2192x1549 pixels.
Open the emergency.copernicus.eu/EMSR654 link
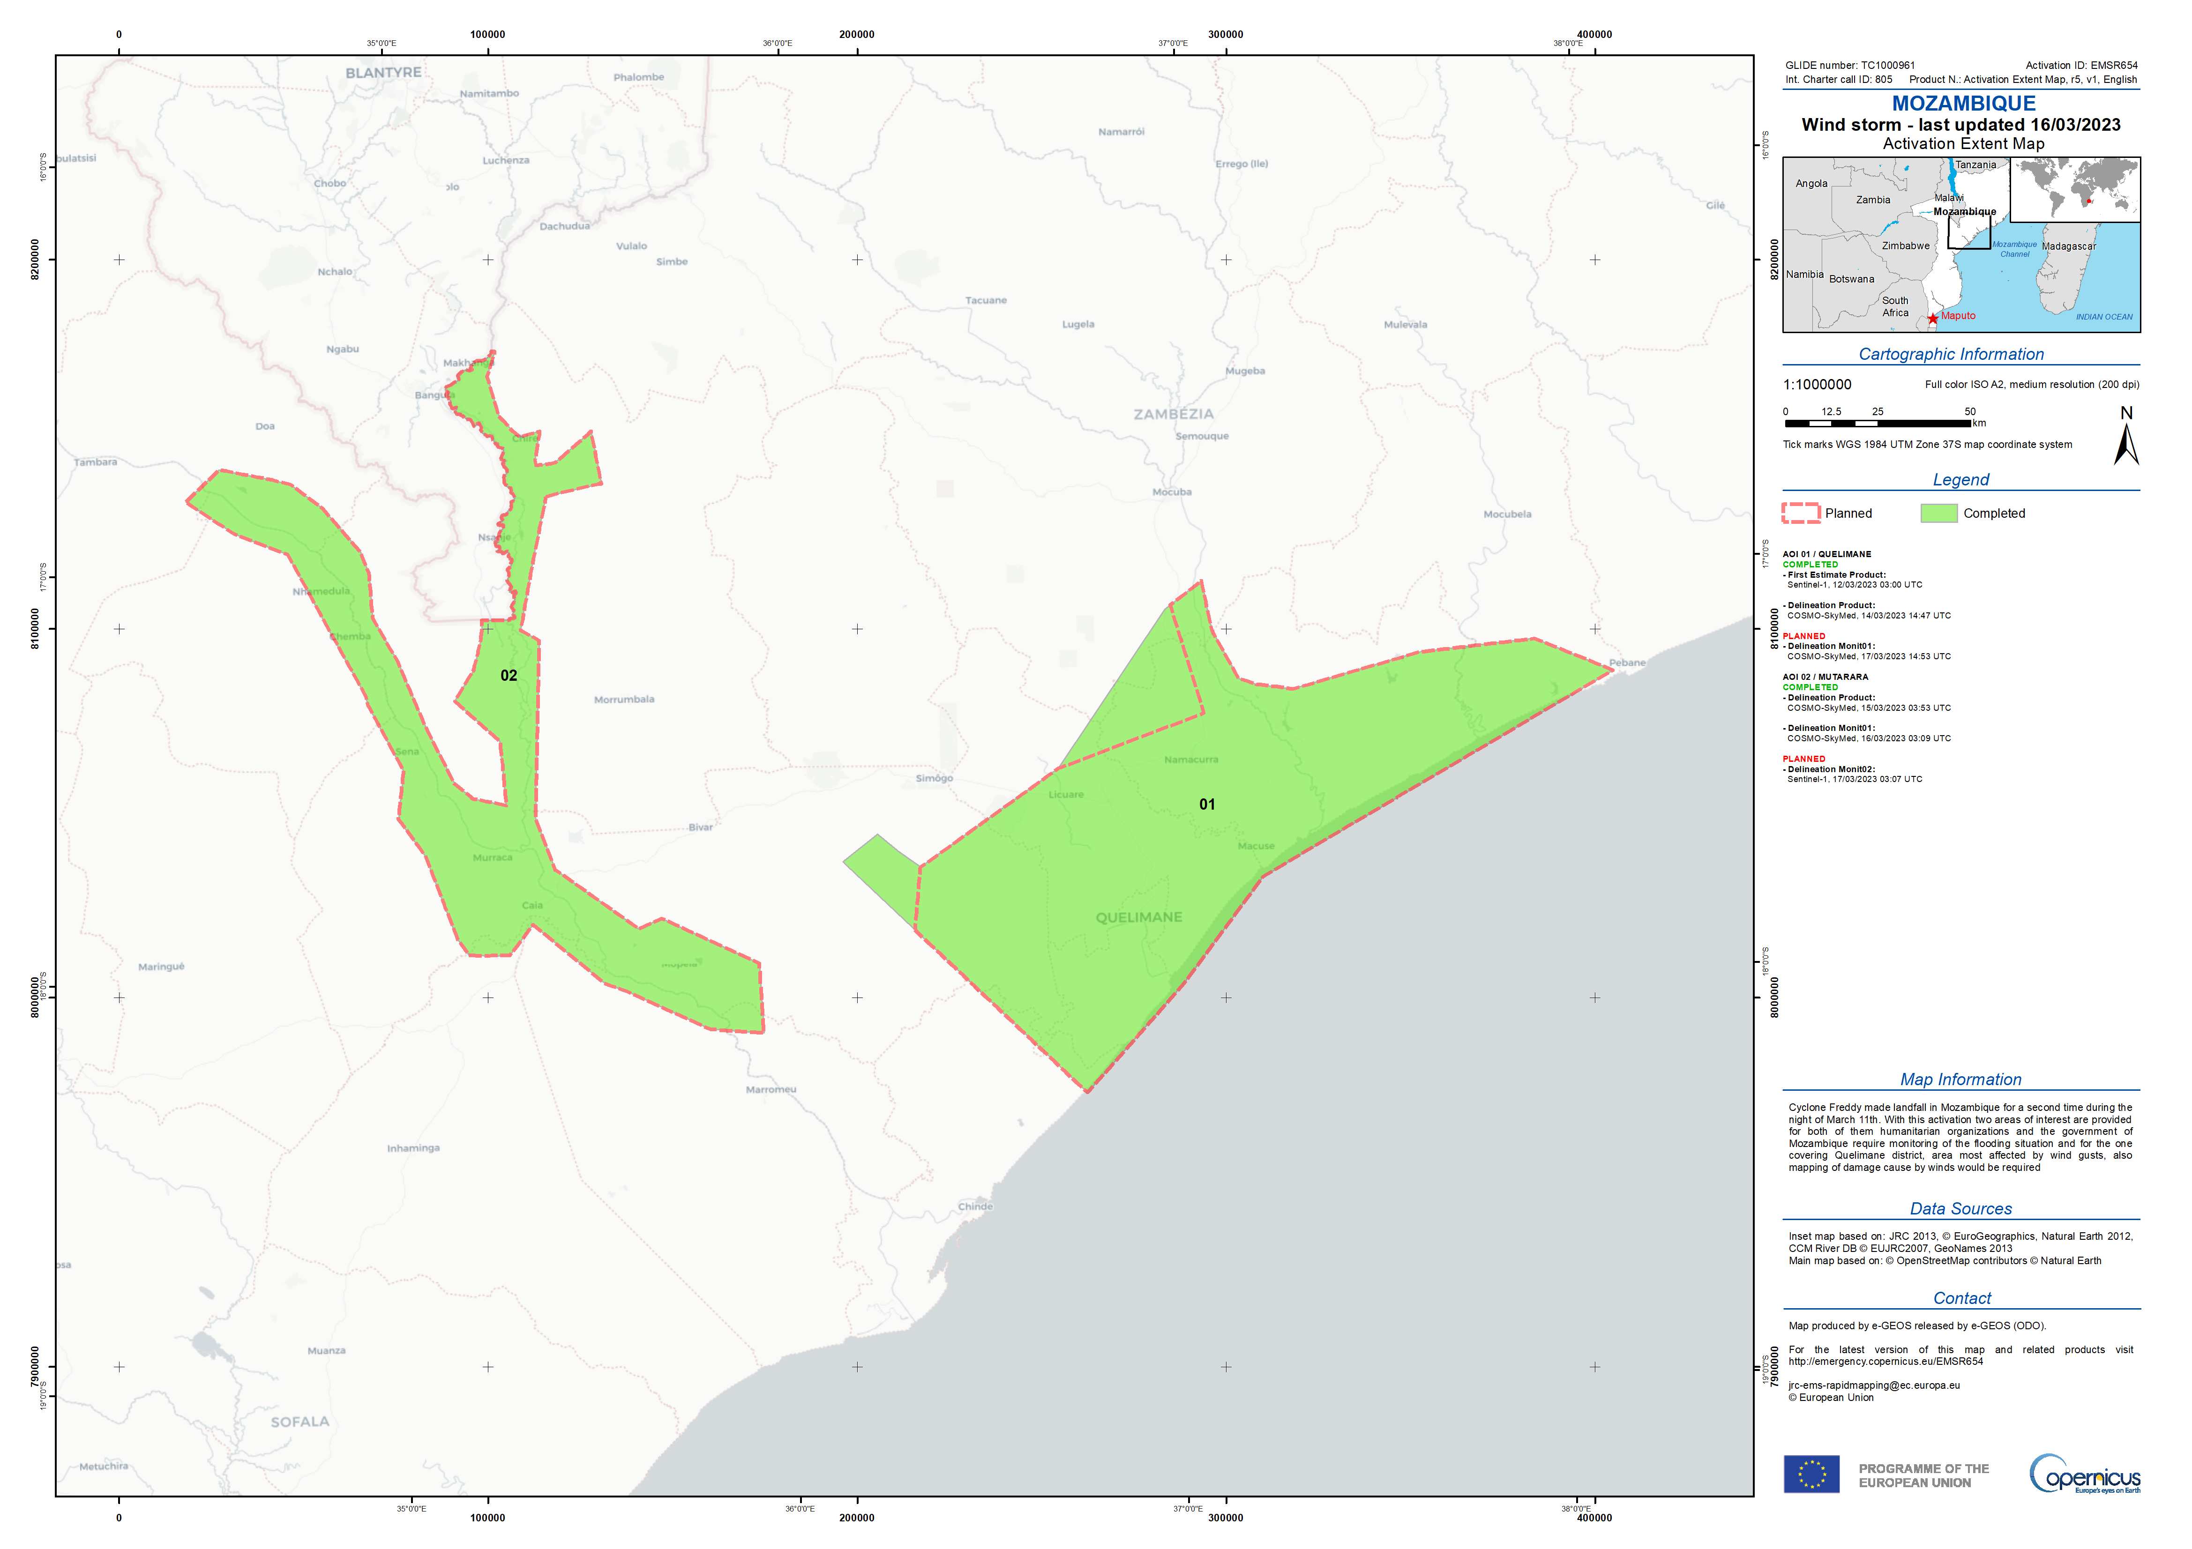tap(1885, 1361)
